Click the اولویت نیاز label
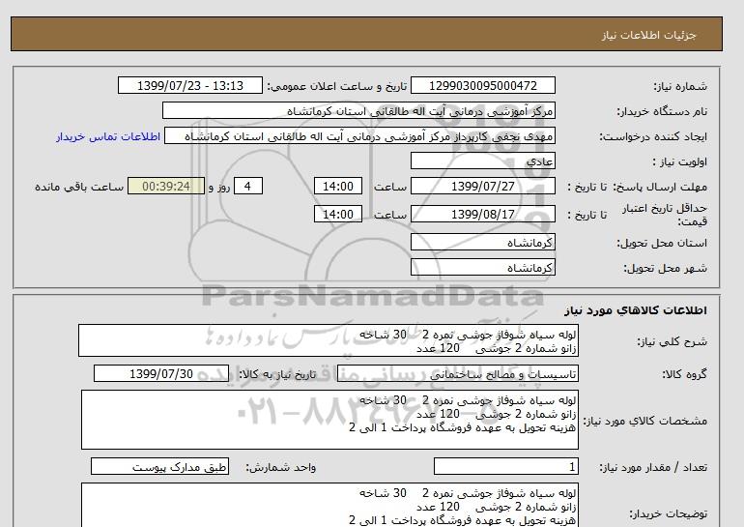 679,161
